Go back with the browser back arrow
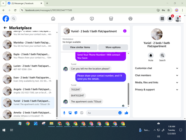This screenshot has width=186, height=140. [x=4, y=10]
